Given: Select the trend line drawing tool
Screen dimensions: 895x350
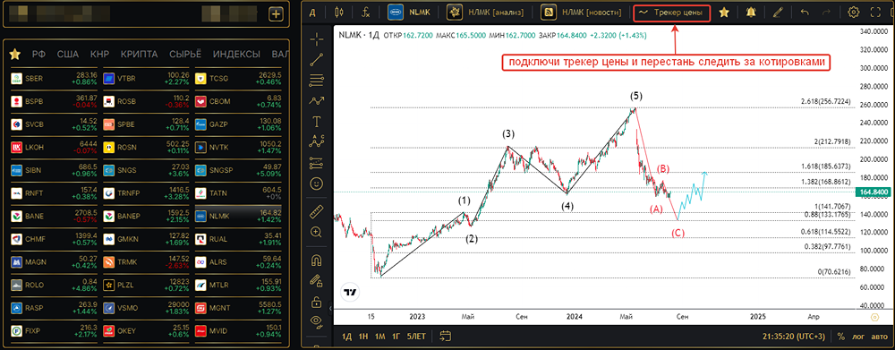Looking at the screenshot, I should click(316, 60).
